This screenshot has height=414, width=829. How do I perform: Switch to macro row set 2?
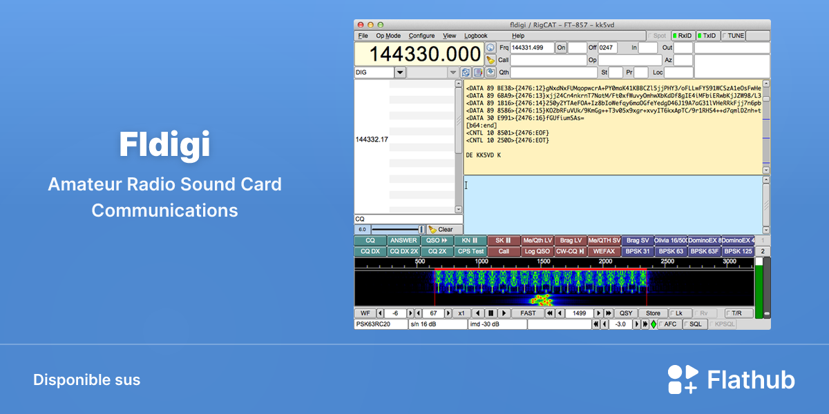(763, 252)
